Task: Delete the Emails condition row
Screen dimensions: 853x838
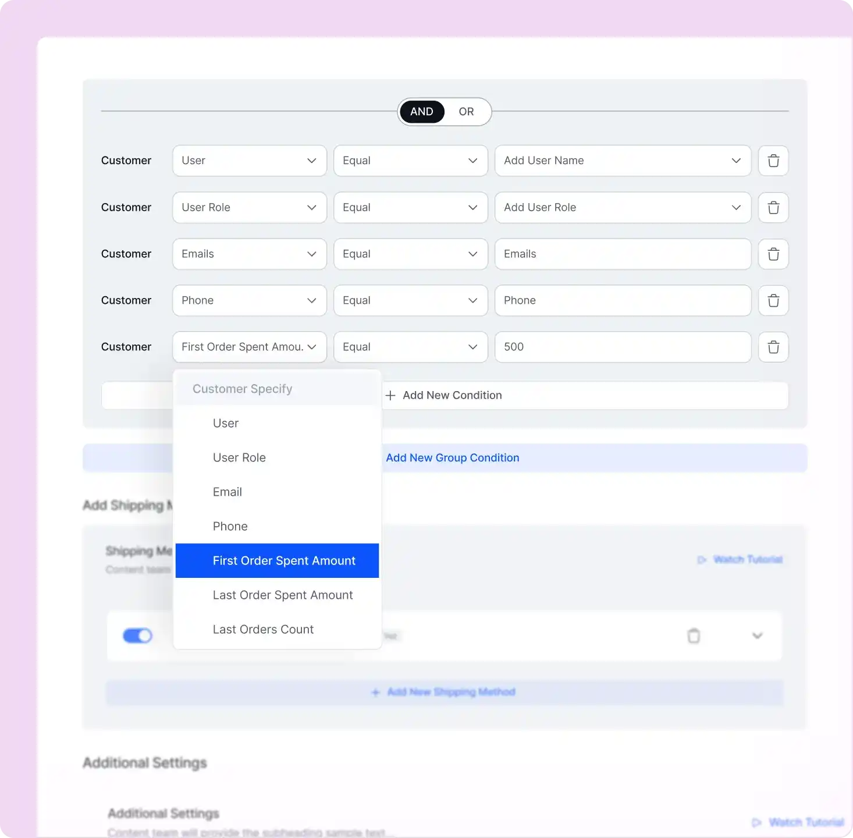Action: 773,254
